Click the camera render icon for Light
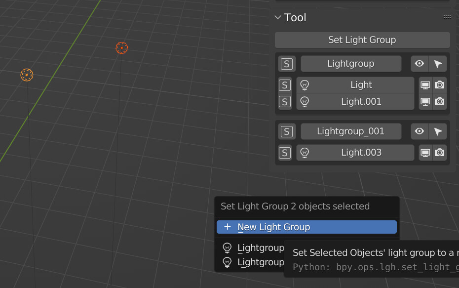This screenshot has height=288, width=459. [x=439, y=84]
